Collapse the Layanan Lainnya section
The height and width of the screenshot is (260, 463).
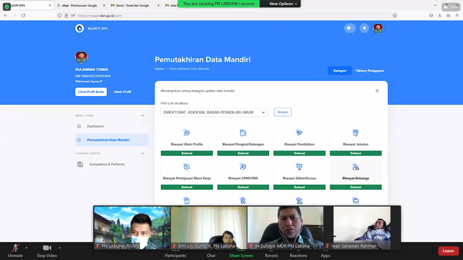(142, 153)
